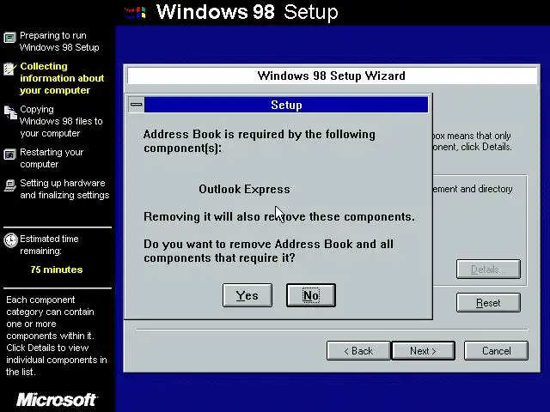Click the Setting up hardware icon
This screenshot has height=412, width=550.
pyautogui.click(x=9, y=185)
